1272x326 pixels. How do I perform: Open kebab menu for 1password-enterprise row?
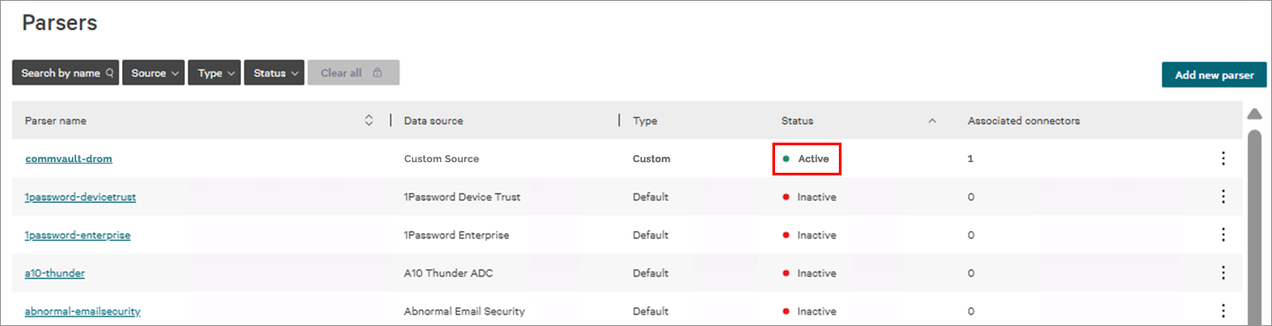(x=1223, y=235)
